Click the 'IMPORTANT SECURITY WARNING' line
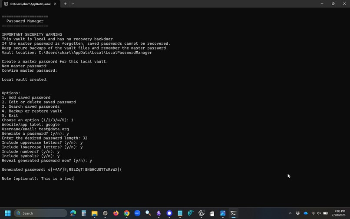The width and height of the screenshot is (350, 219). point(32,34)
